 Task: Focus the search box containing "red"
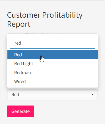[52, 43]
